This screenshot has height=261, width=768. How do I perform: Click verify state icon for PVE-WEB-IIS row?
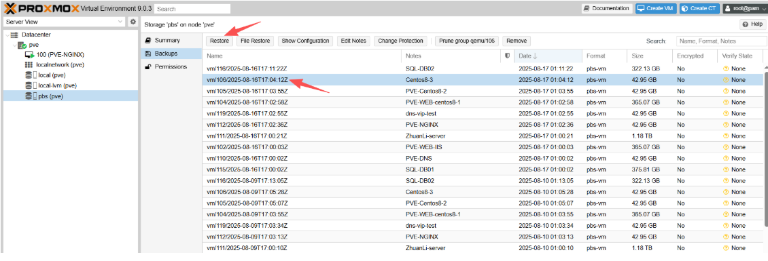[x=725, y=147]
